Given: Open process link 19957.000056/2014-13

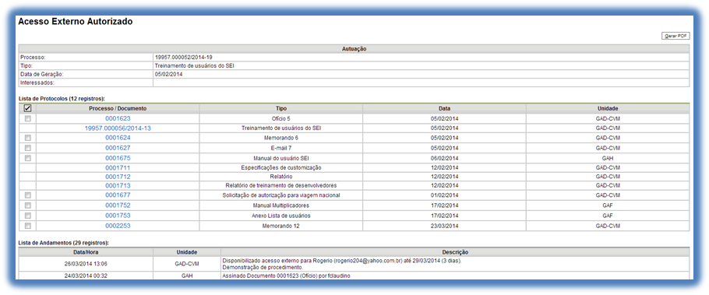Looking at the screenshot, I should click(118, 128).
